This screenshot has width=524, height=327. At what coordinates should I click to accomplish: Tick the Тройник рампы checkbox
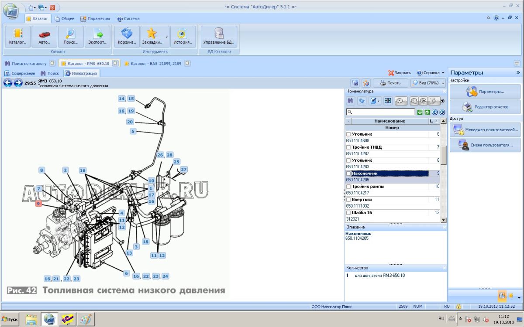tap(348, 187)
